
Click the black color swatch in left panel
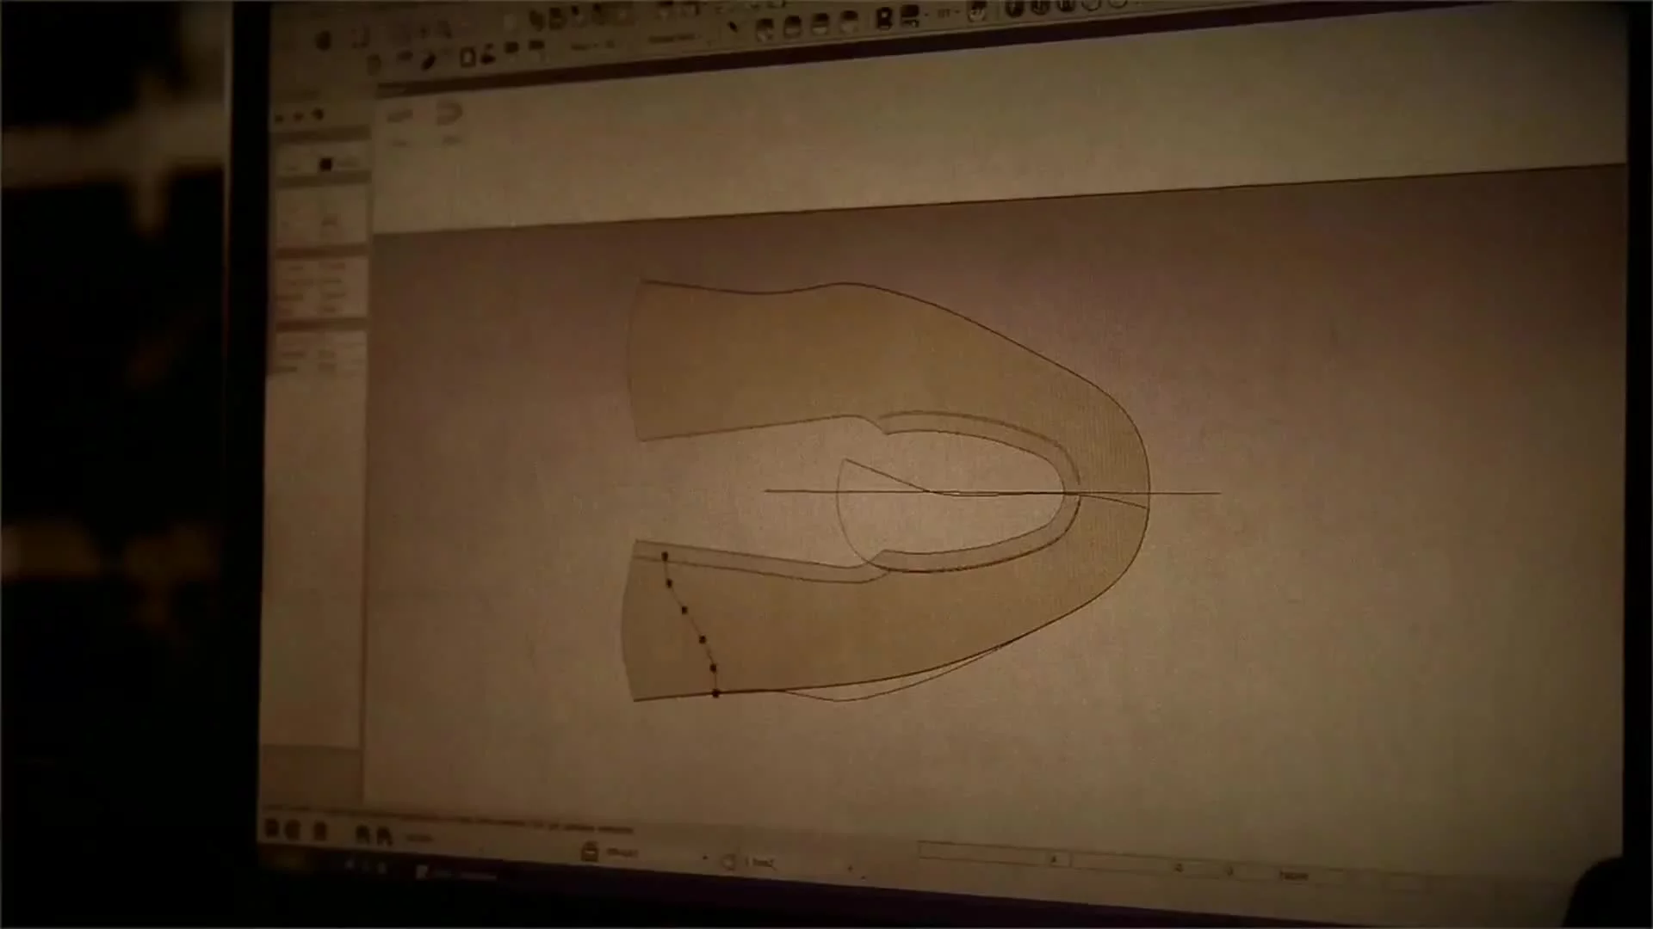pyautogui.click(x=325, y=163)
